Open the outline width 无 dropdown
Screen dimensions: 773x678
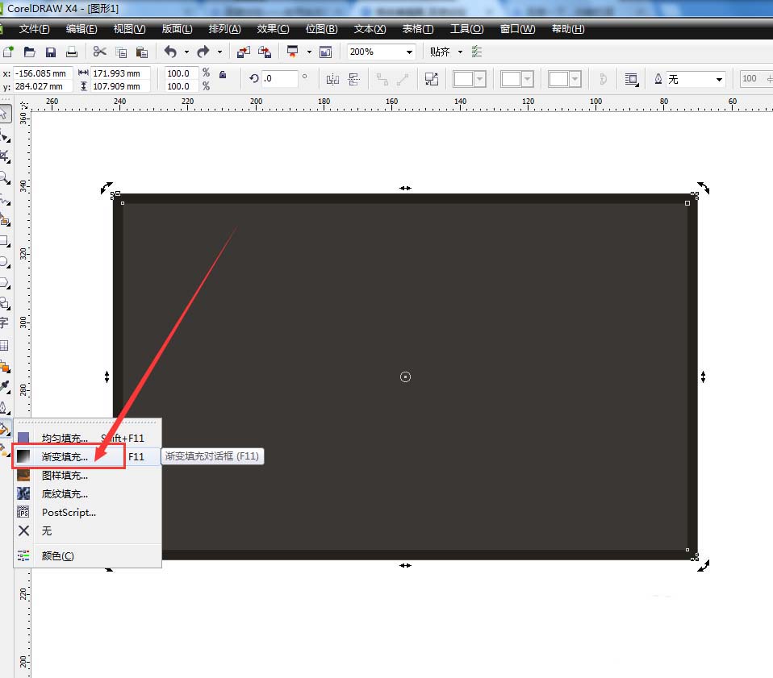tap(718, 79)
